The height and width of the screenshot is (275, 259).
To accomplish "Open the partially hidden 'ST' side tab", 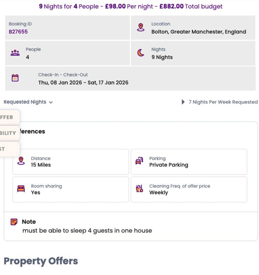I will click(4, 149).
